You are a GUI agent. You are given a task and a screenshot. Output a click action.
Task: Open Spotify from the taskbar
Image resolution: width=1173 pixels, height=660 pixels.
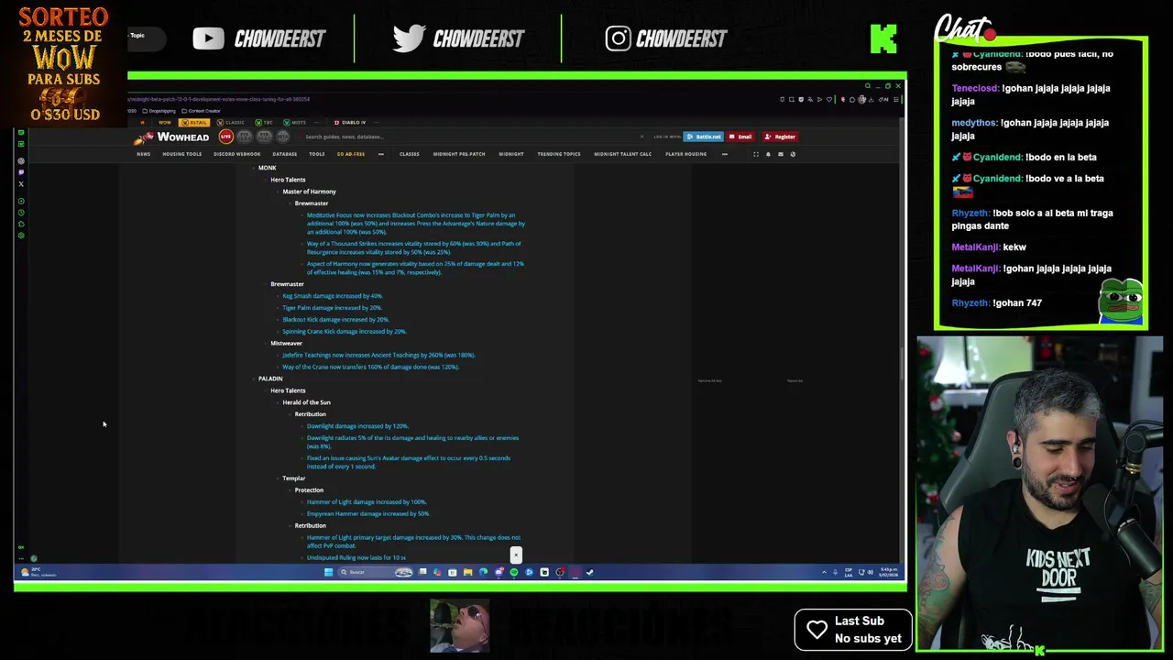coord(514,572)
